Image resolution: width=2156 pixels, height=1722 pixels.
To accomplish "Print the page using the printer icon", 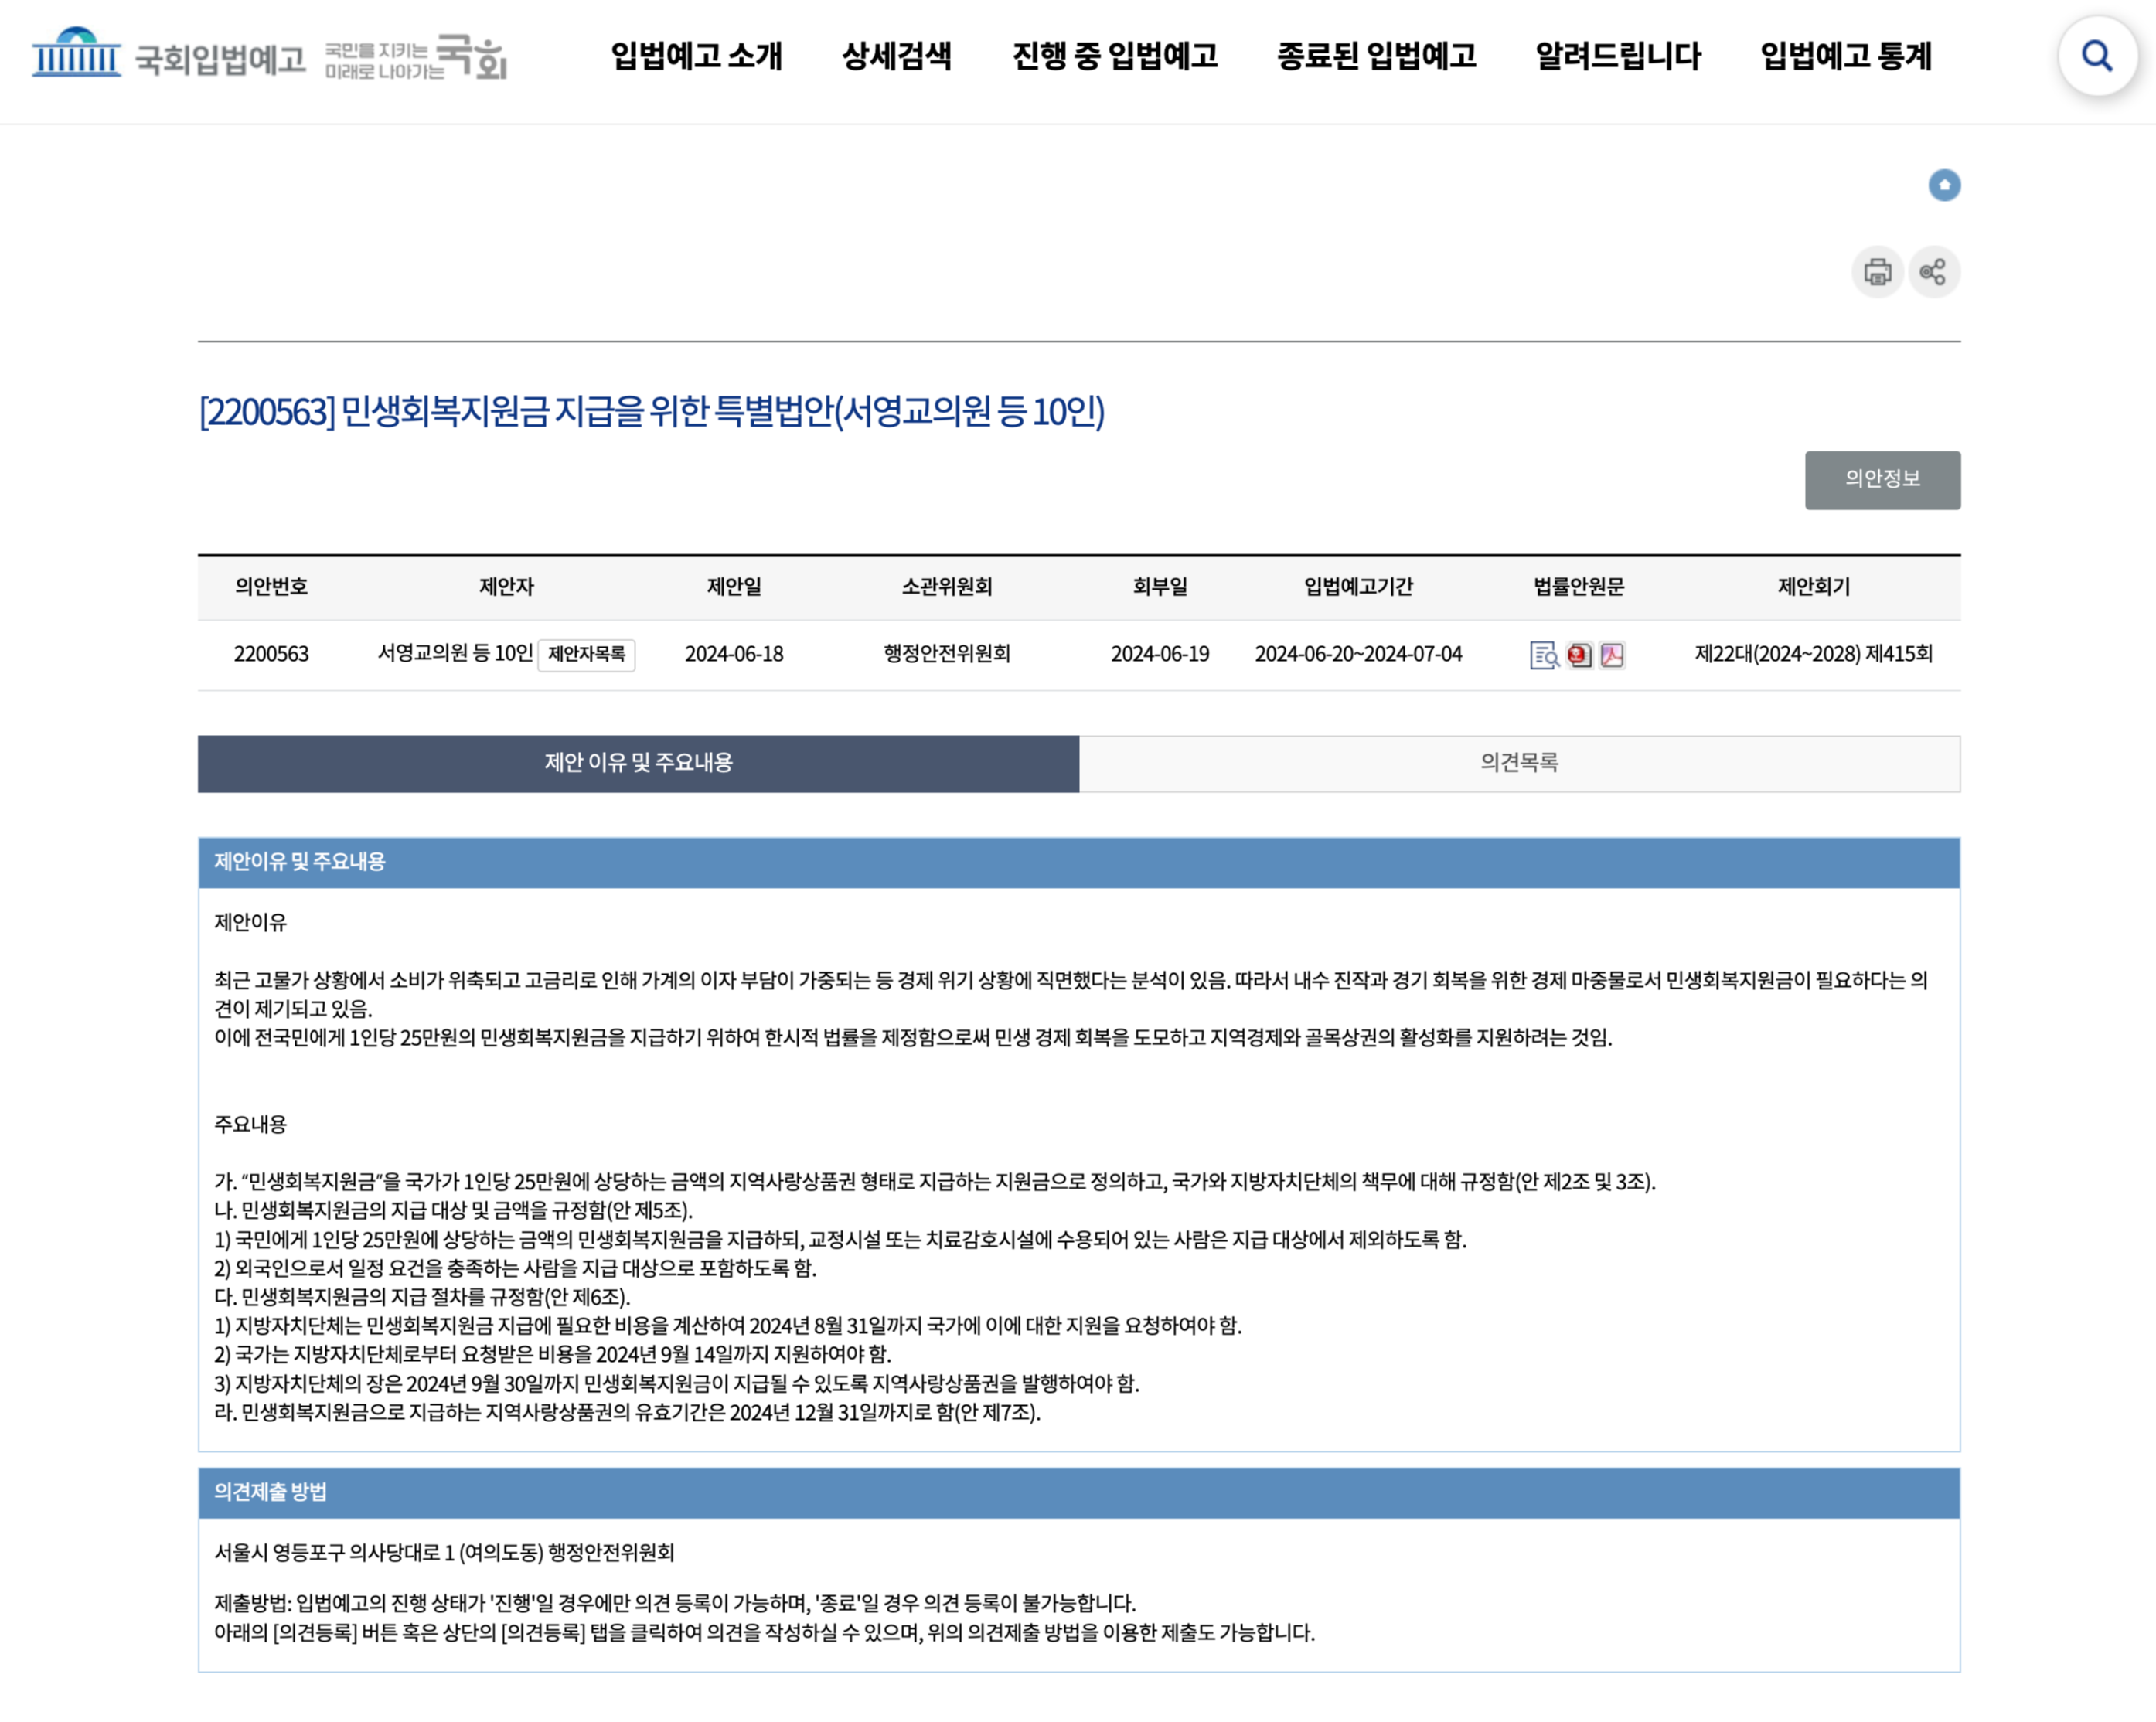I will tap(1878, 270).
